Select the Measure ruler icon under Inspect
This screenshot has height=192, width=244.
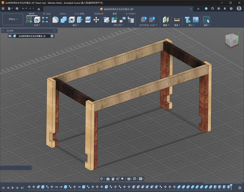[177, 20]
